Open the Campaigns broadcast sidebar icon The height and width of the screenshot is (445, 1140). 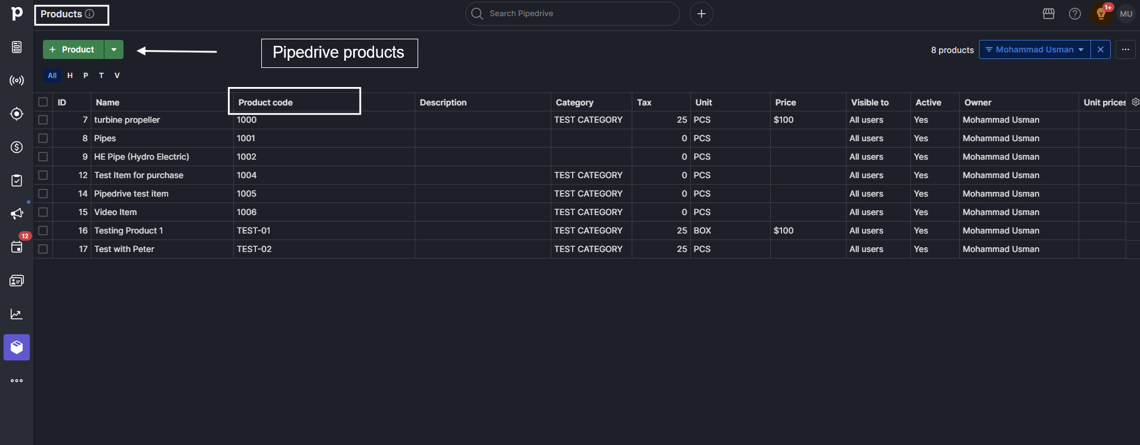17,80
